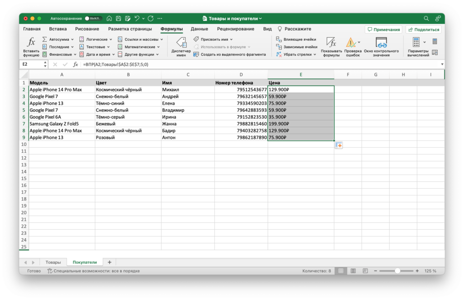This screenshot has width=464, height=300.
Task: Click Calculation Options (Параметры вычислений) icon
Action: click(x=416, y=42)
